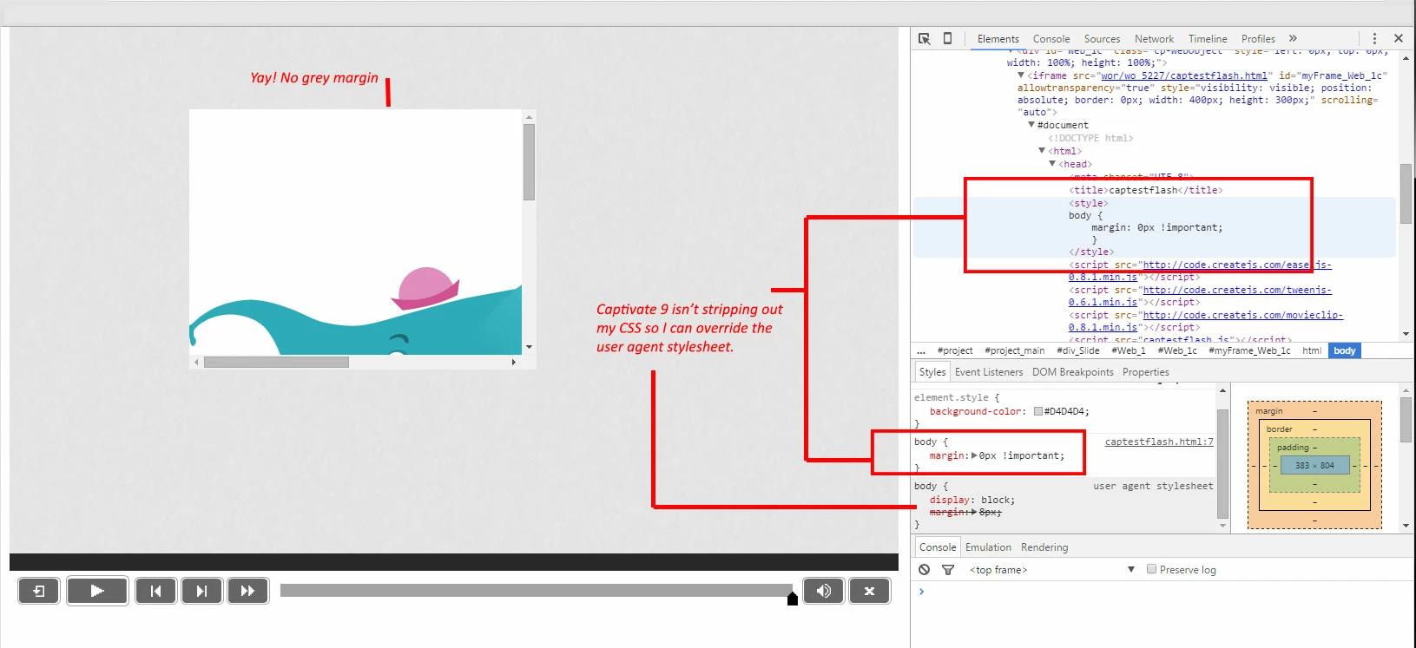Select the Console drawer tab
The width and height of the screenshot is (1416, 648).
coord(938,547)
